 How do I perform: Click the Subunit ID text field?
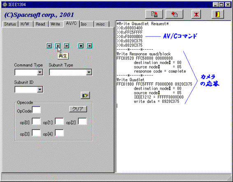[x=26, y=89]
